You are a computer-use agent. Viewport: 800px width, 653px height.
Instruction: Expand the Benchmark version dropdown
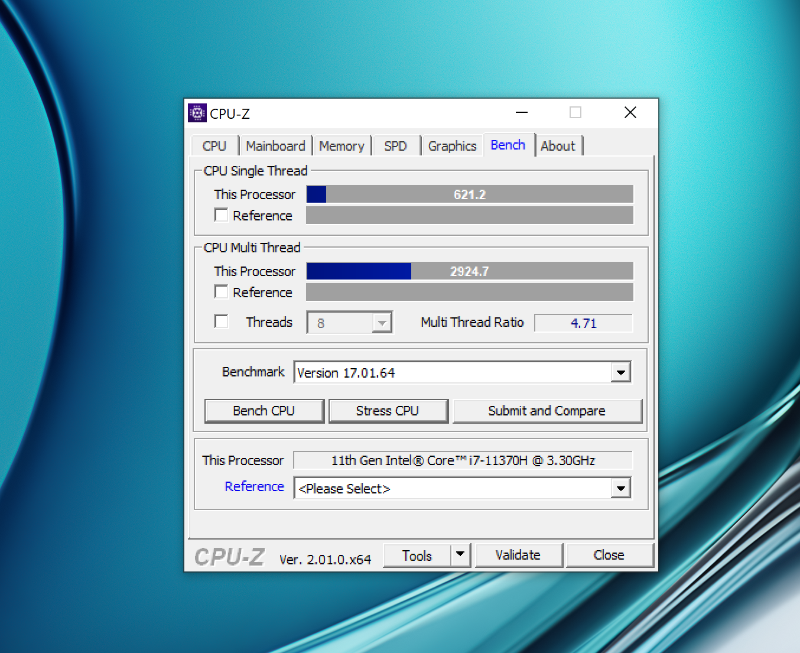tap(620, 372)
